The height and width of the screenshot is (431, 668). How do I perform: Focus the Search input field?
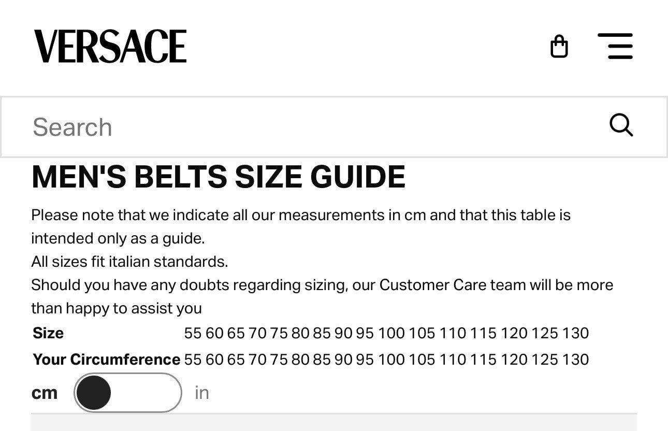[x=311, y=127]
